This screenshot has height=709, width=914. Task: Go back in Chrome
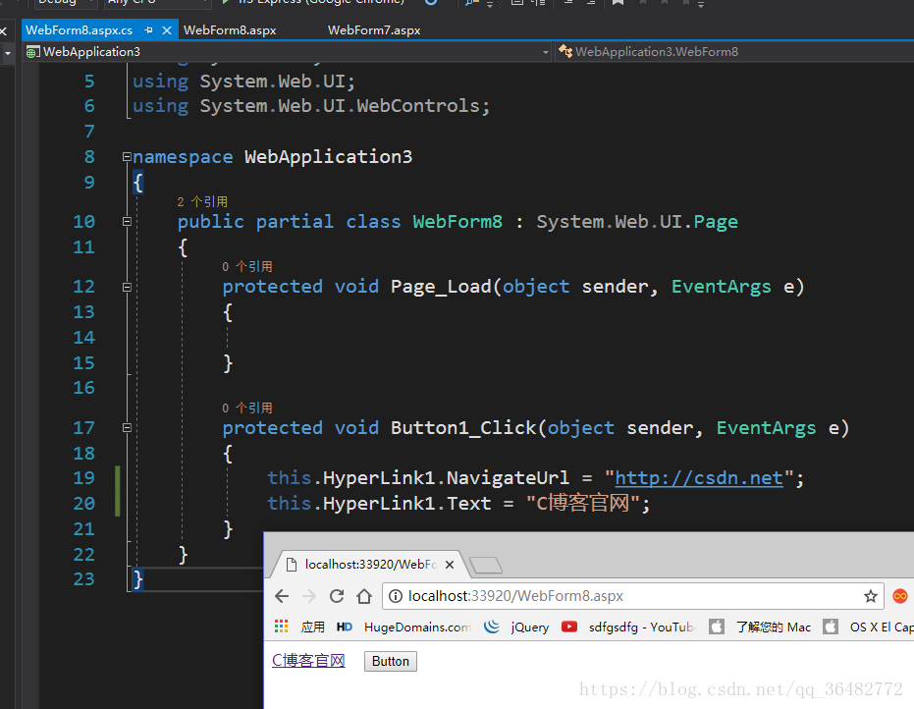pyautogui.click(x=282, y=596)
